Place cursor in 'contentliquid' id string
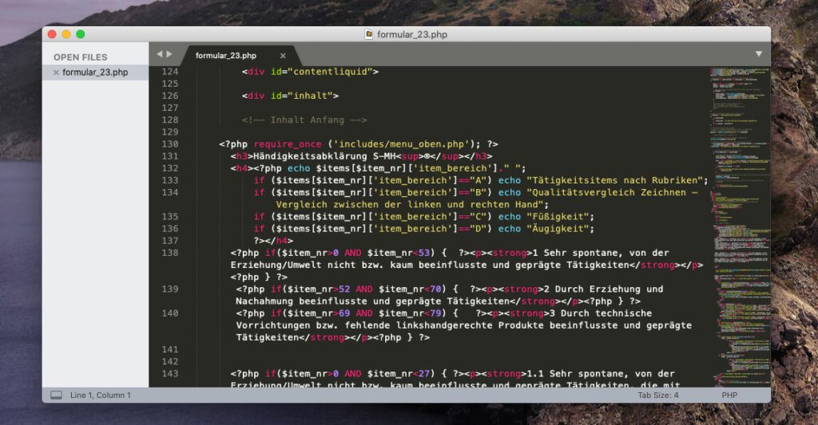This screenshot has width=818, height=425. coord(330,72)
